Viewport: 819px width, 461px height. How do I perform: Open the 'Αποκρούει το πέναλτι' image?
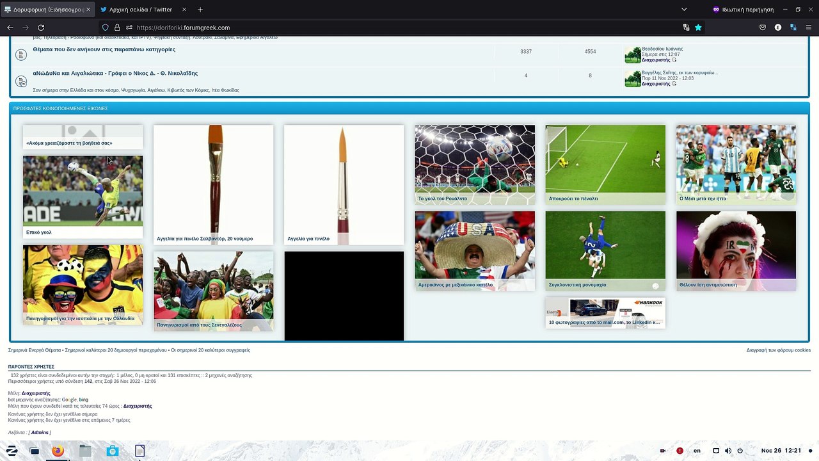(x=605, y=165)
